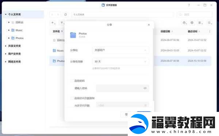Screen dimensions: 219x136
Task: Click the magnifier icon in the search box
Action: tap(181, 15)
